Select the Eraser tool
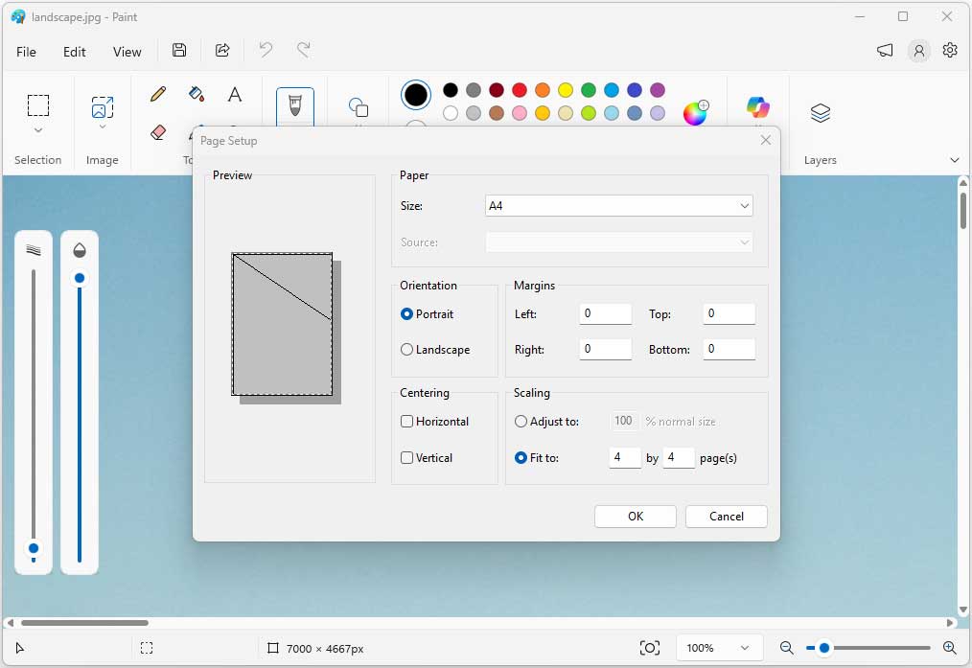 (158, 132)
